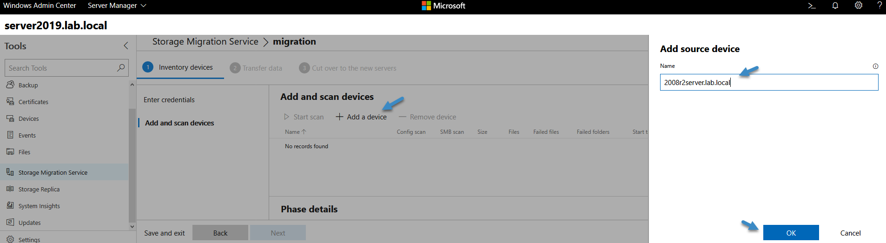
Task: Sort by Size column header
Action: [482, 132]
